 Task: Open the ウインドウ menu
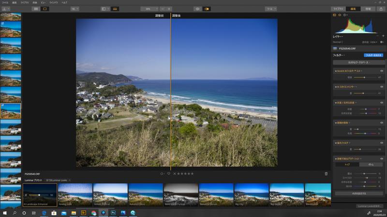pyautogui.click(x=53, y=2)
